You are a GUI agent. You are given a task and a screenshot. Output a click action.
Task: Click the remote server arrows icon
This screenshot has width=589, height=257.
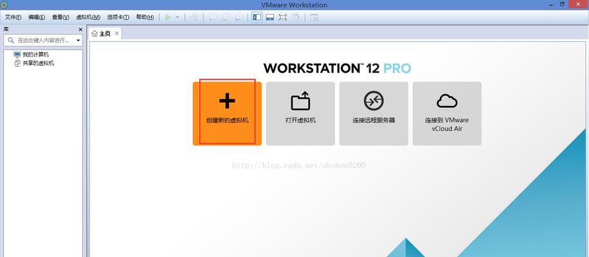(x=374, y=100)
